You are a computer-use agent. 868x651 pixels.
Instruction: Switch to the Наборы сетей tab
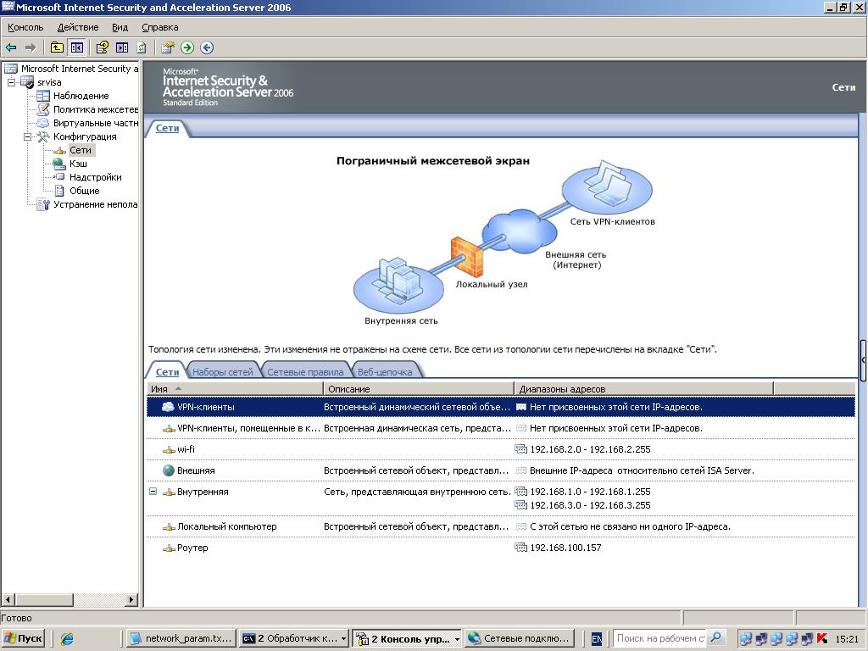(x=222, y=371)
